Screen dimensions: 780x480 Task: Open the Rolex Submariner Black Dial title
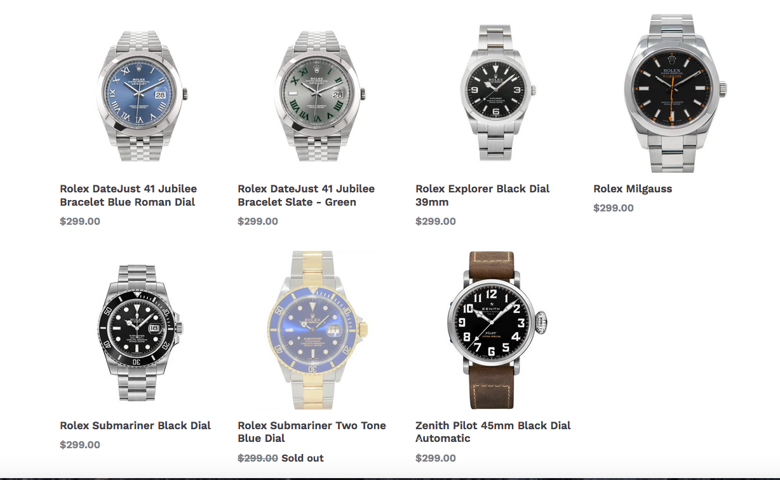pos(135,425)
